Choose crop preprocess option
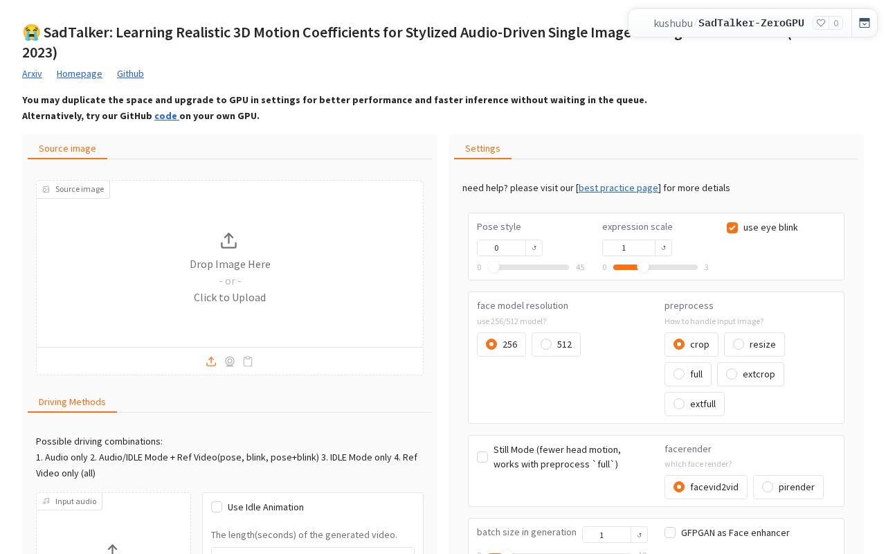Image resolution: width=886 pixels, height=554 pixels. [x=691, y=344]
